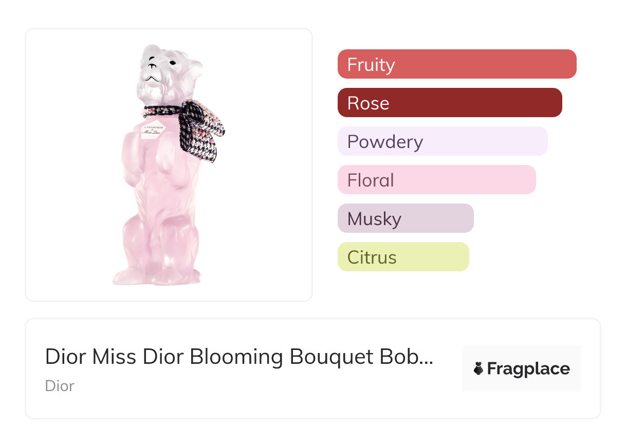This screenshot has height=444, width=626.
Task: Click the bear's black eye on the cap
Action: click(172, 63)
